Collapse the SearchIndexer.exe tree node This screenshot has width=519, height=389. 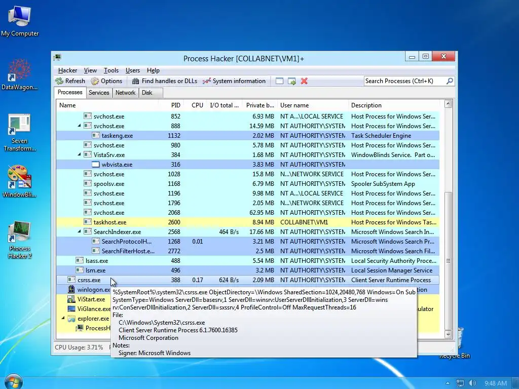coord(79,231)
